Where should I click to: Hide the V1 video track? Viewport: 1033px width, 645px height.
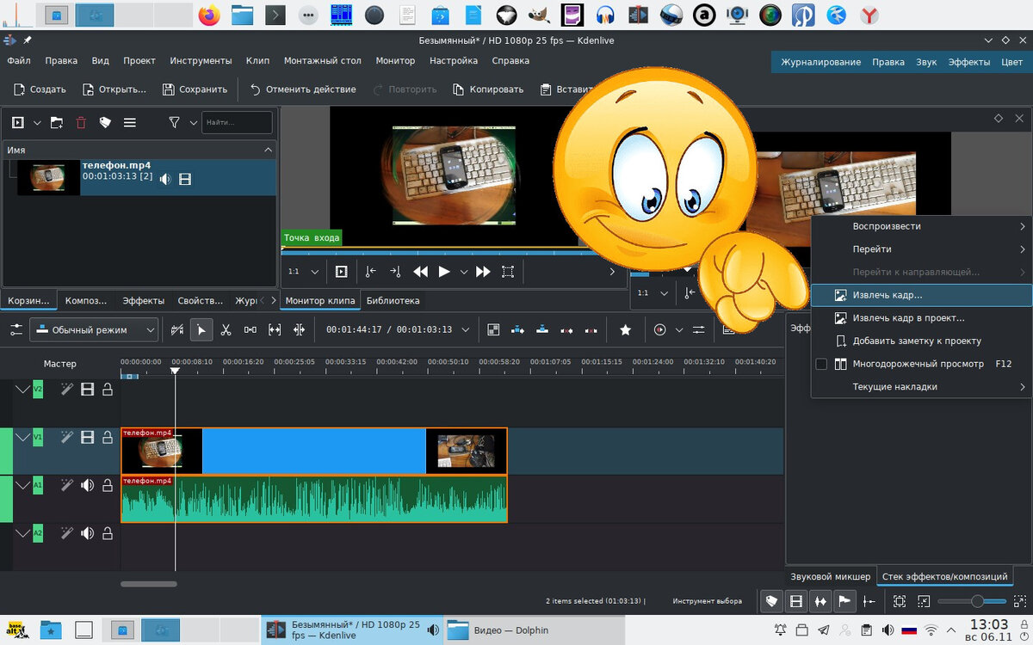click(x=87, y=438)
